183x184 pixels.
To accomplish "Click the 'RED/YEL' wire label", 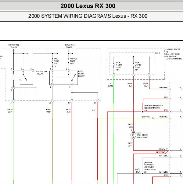I will [x=163, y=117].
